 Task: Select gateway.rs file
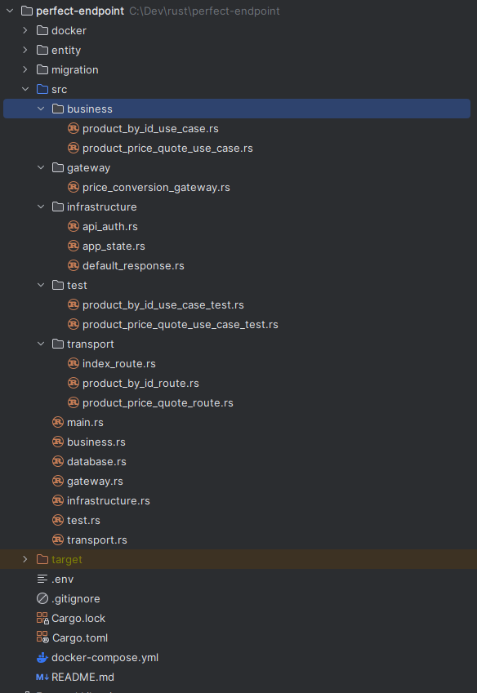[95, 481]
